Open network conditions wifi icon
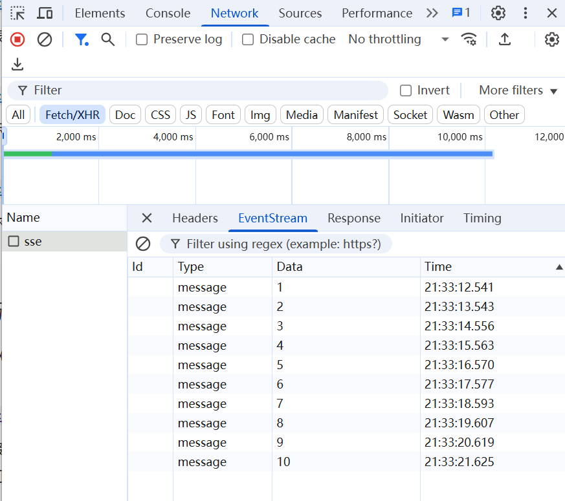 (469, 39)
